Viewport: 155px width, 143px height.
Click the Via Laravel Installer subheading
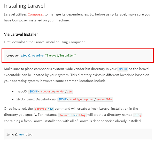tap(21, 34)
